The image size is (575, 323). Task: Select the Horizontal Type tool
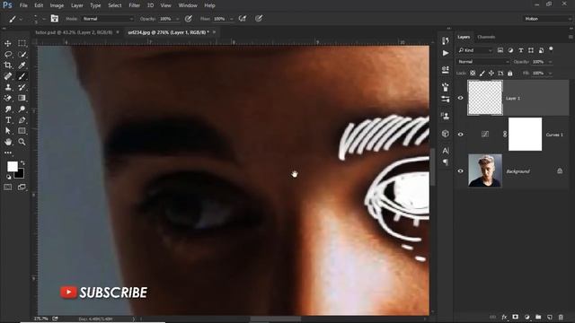[8, 120]
